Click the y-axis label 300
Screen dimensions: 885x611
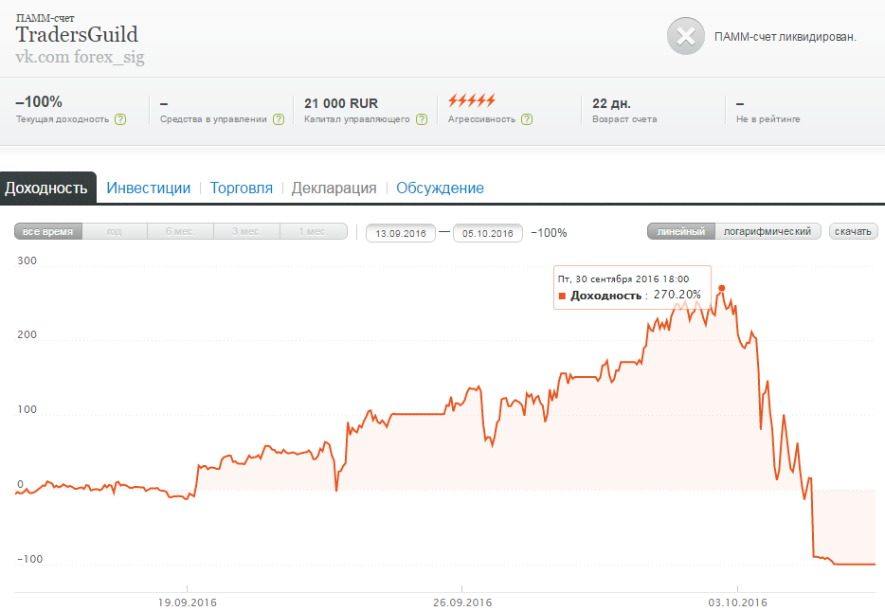(x=27, y=261)
